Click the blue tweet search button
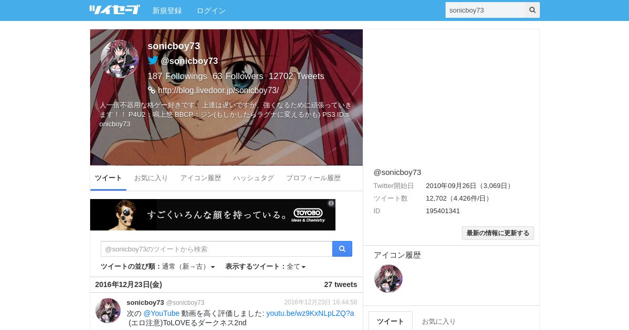The height and width of the screenshot is (330, 629). point(342,249)
